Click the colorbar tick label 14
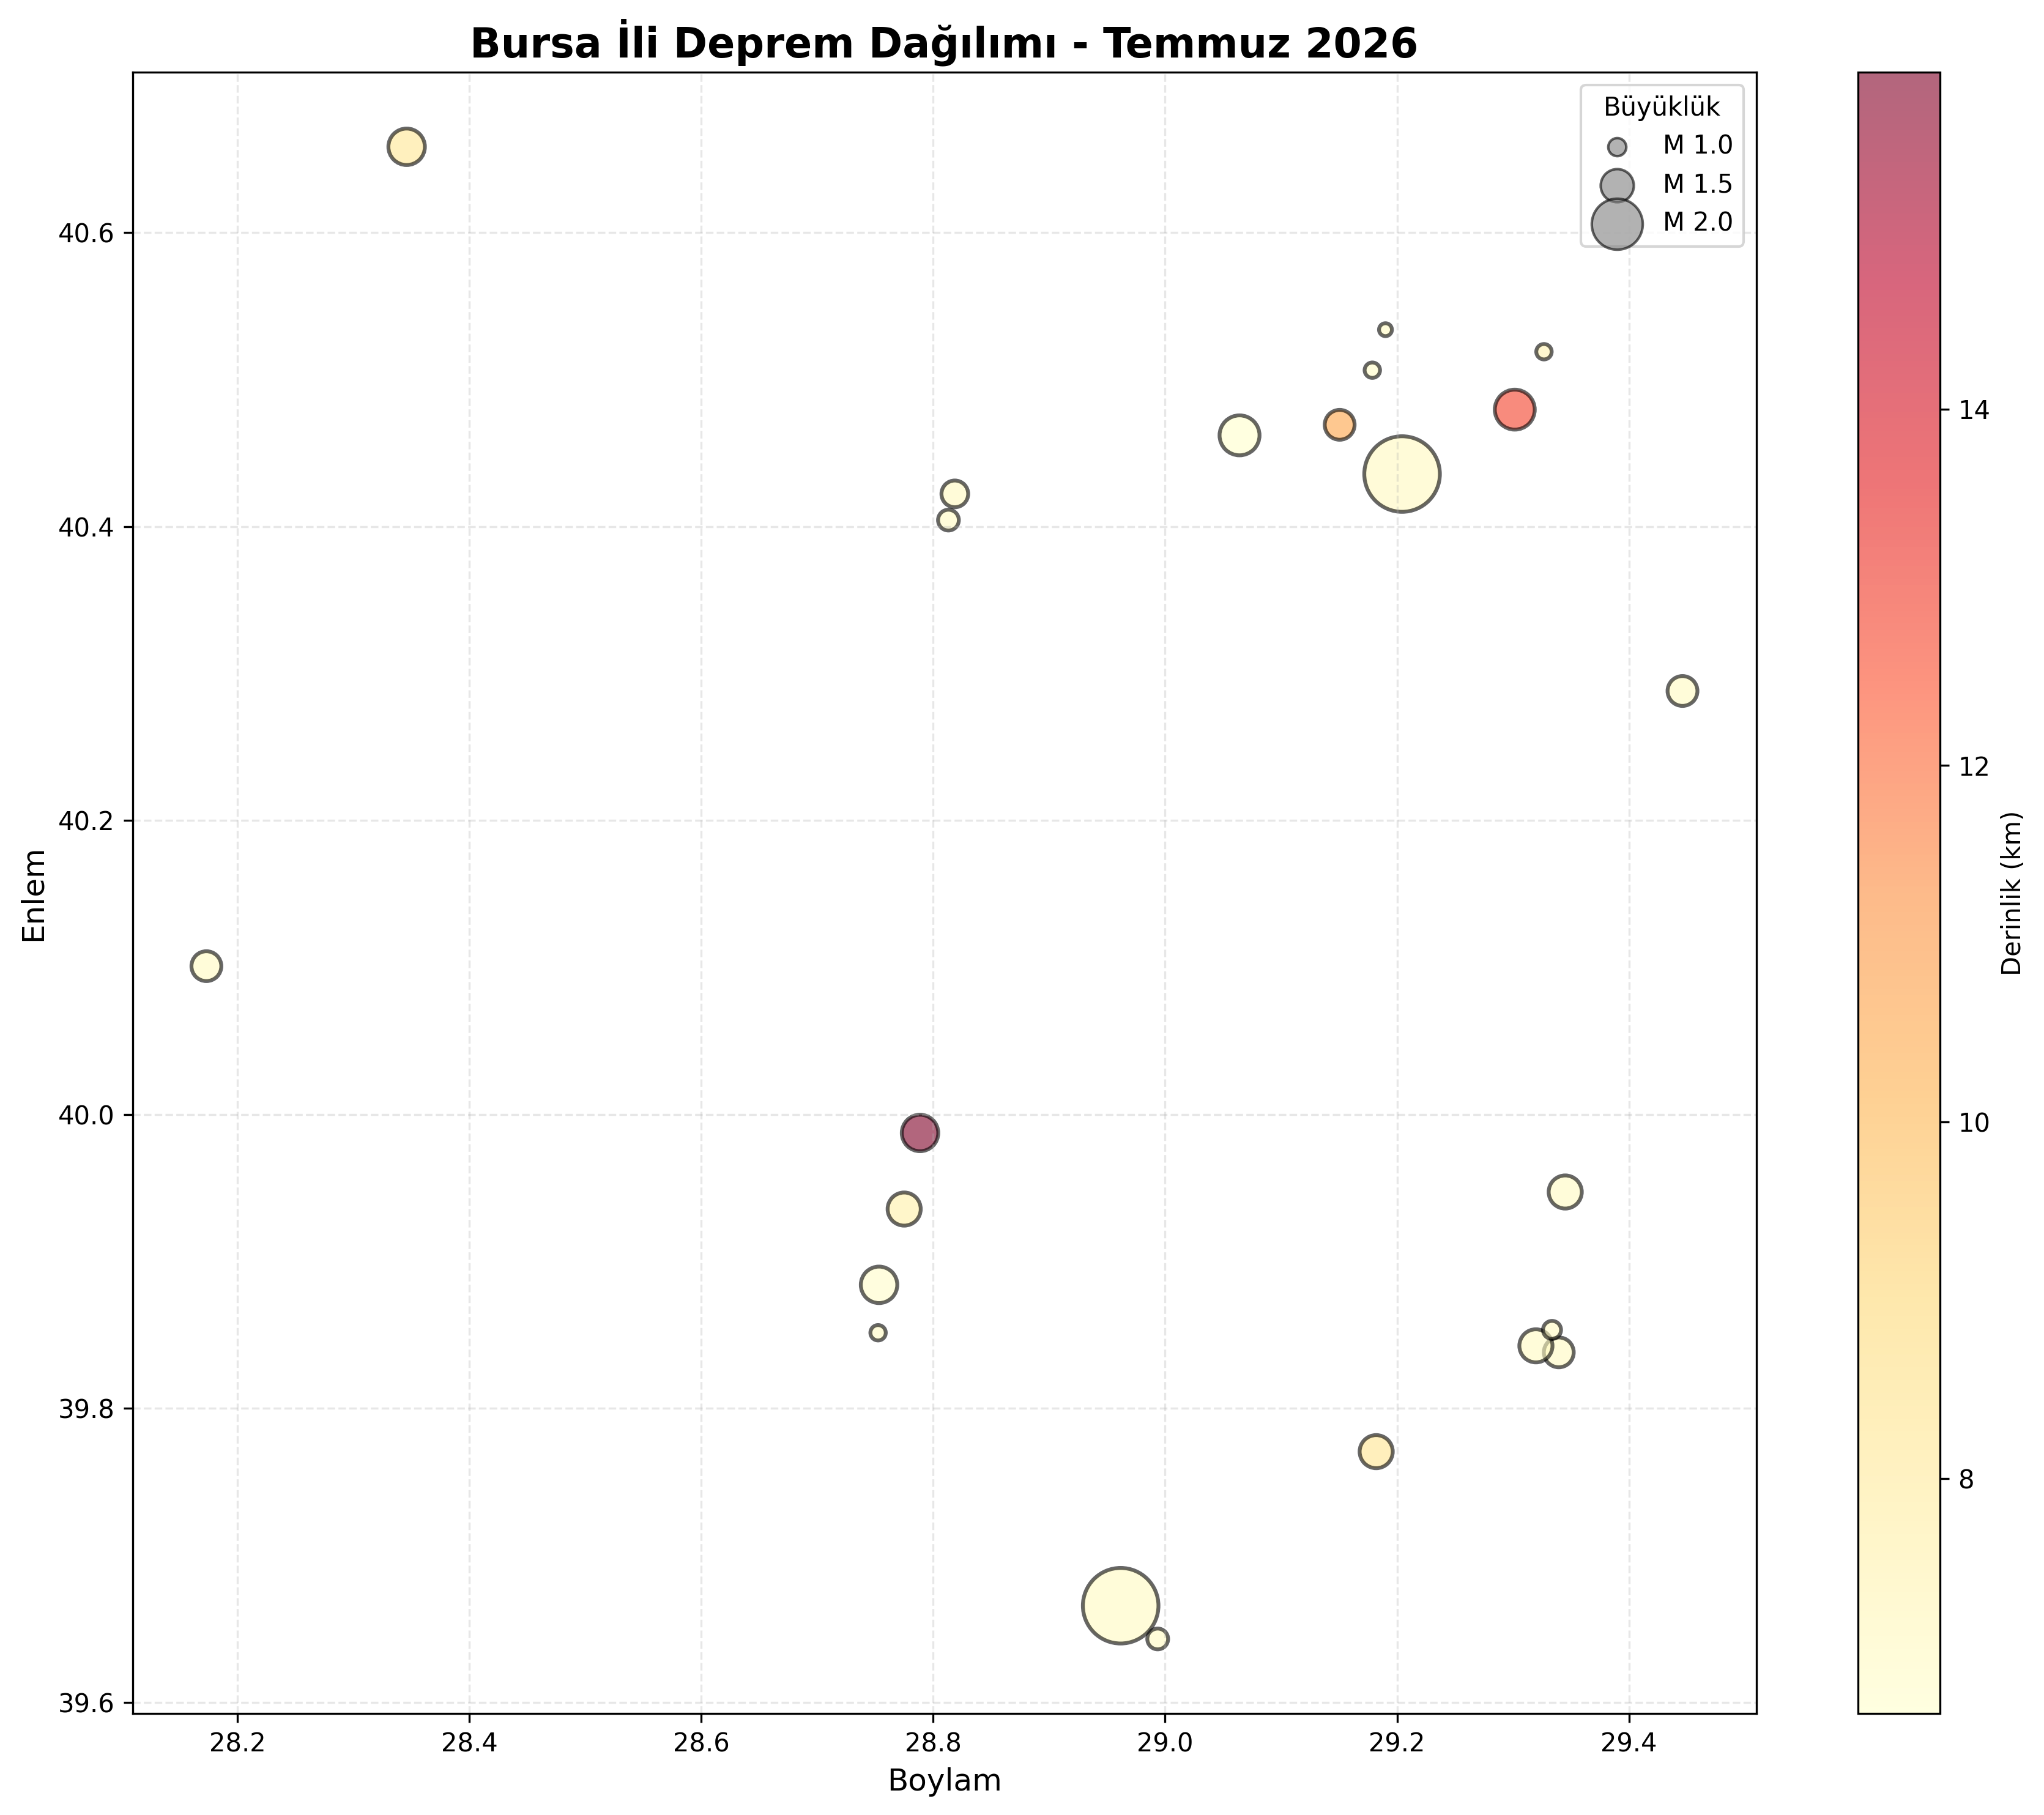Screen dimensions: 2044x1815 point(1973,410)
